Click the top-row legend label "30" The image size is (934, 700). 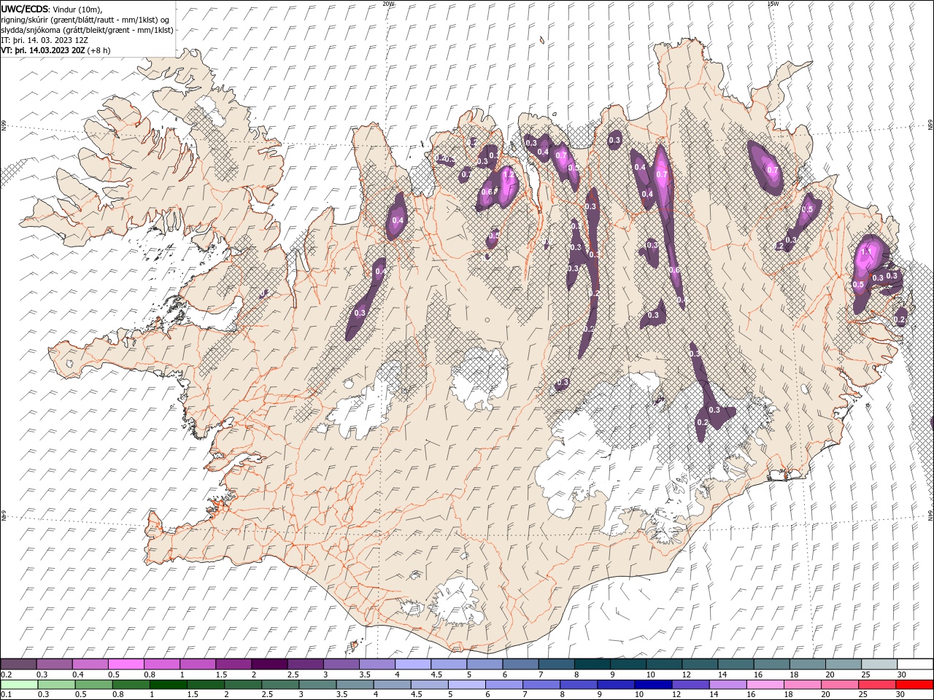(x=902, y=674)
